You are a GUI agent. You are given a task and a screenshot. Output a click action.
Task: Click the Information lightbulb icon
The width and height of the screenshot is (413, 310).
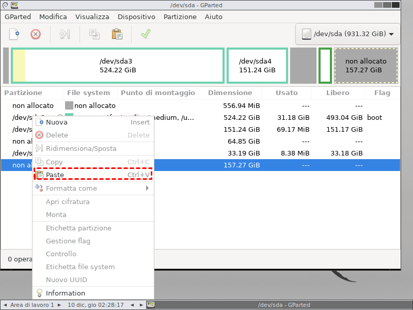tap(39, 293)
